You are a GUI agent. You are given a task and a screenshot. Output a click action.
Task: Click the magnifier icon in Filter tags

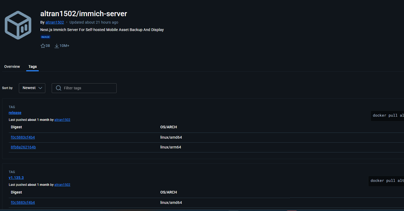click(59, 88)
